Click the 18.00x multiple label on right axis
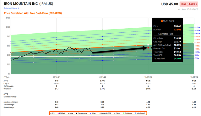The image size is (201, 116). 197,36
